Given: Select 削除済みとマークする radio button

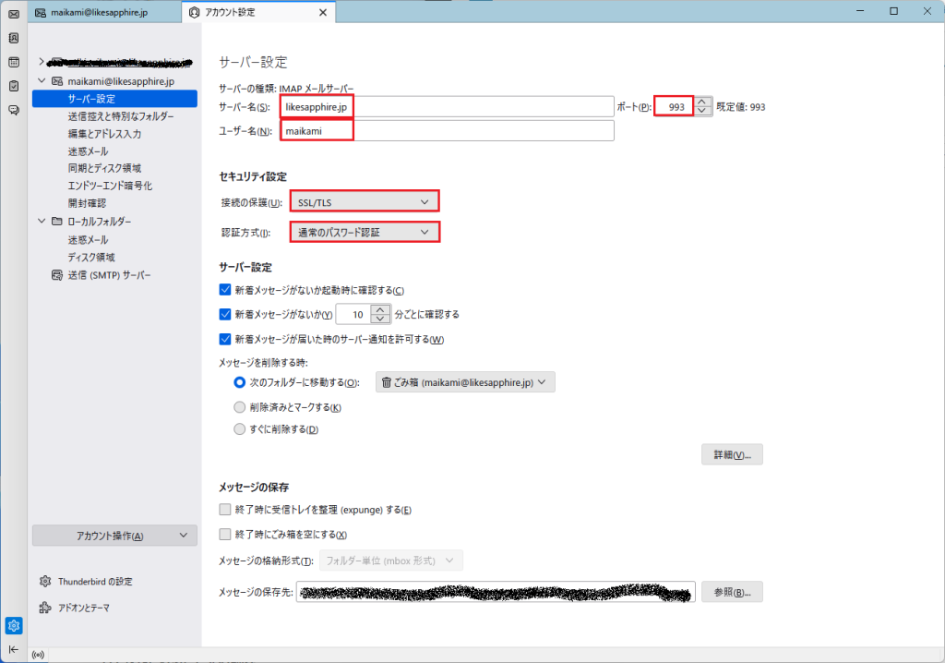Looking at the screenshot, I should pos(240,407).
